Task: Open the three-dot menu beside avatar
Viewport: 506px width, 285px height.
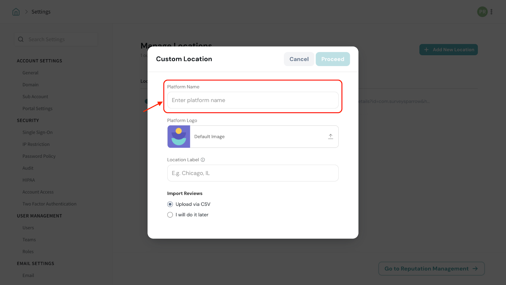Action: [491, 12]
